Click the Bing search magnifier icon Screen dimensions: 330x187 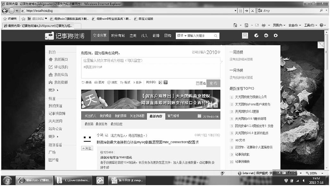[x=321, y=11]
